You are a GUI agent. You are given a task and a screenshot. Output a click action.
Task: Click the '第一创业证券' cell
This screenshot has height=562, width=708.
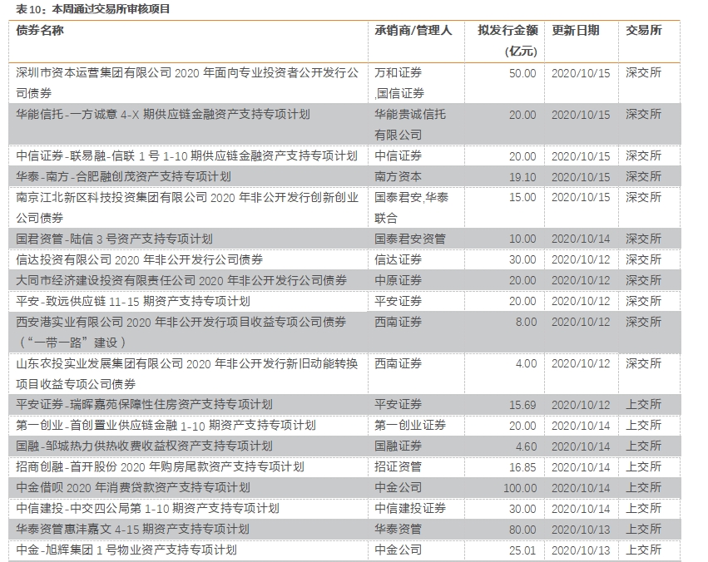[410, 426]
